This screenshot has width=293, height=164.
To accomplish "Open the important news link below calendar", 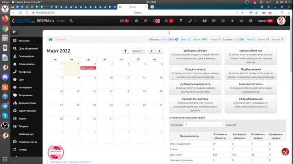I will 71,162.
